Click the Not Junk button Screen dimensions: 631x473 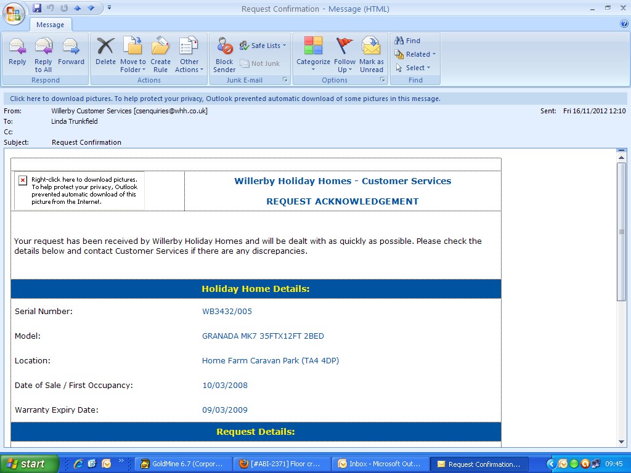coord(259,63)
